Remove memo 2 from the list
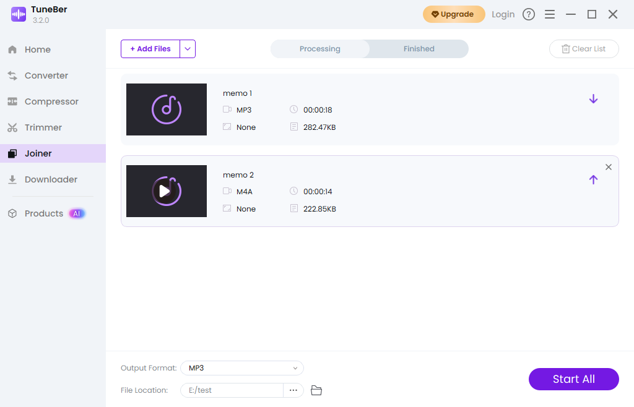This screenshot has width=634, height=407. coord(608,167)
